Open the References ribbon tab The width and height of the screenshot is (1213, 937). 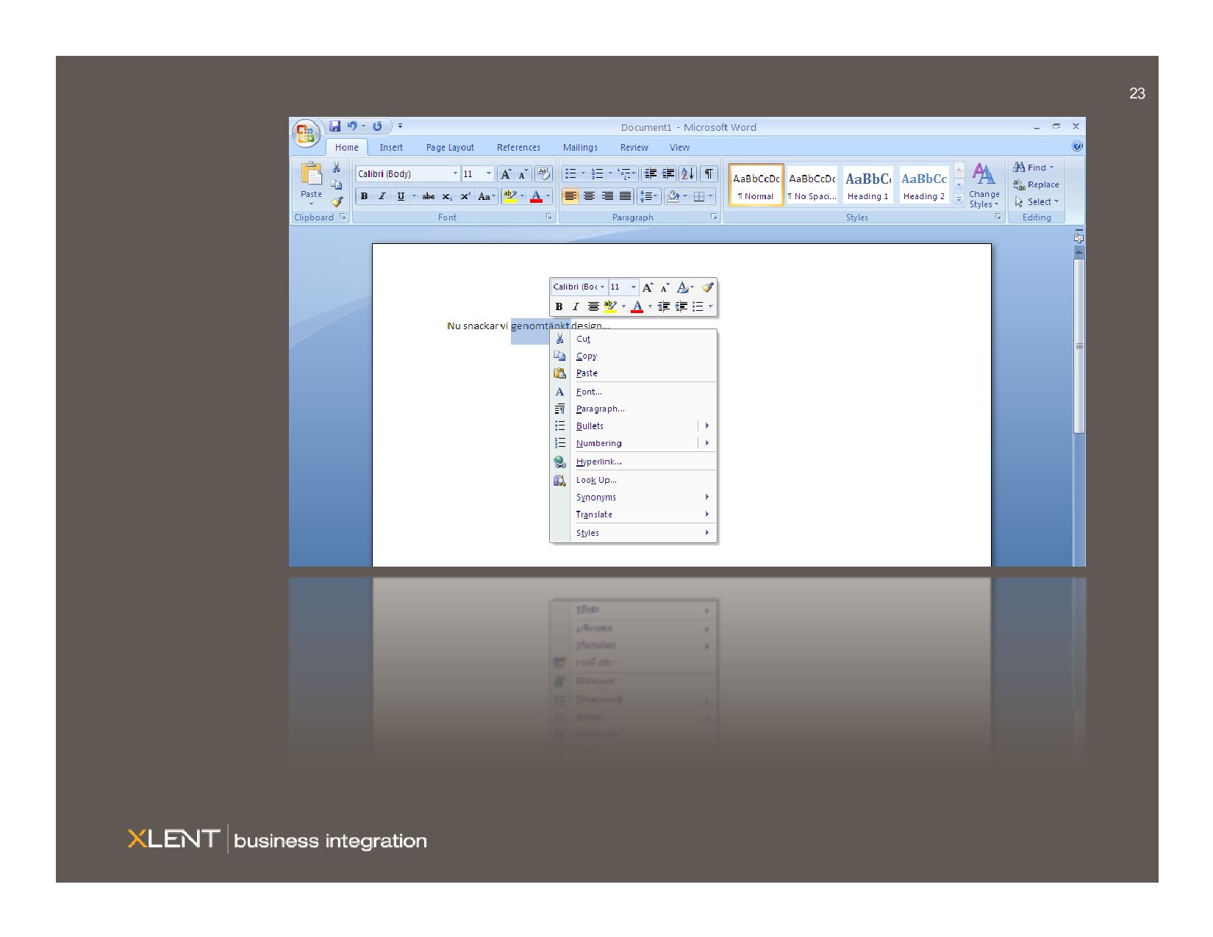click(518, 148)
